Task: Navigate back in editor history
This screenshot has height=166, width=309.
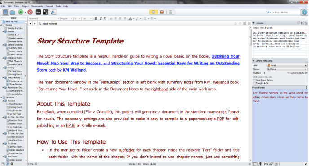Action: point(31,24)
